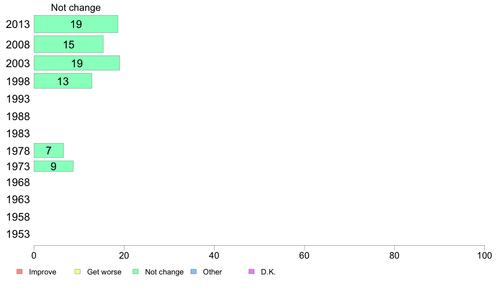Click the Get worse legend text

coord(104,272)
